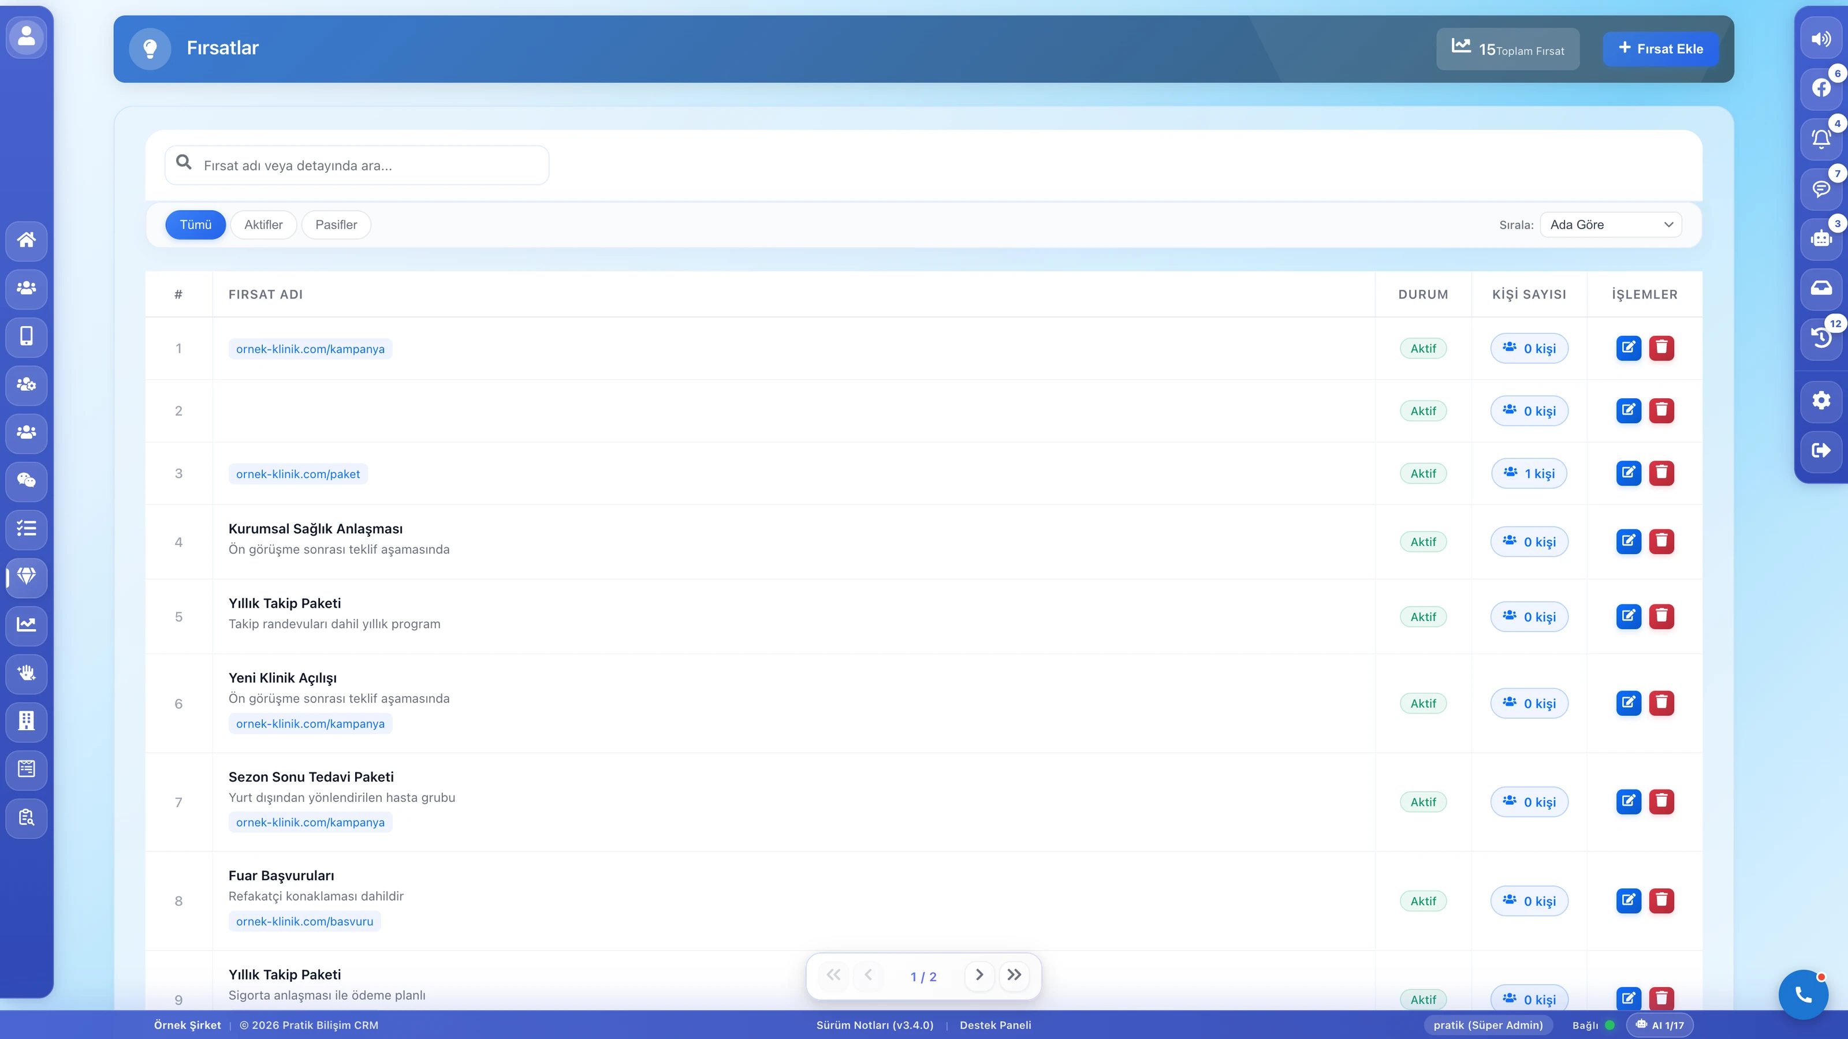Image resolution: width=1848 pixels, height=1039 pixels.
Task: Open the user profile avatar icon
Action: point(27,36)
